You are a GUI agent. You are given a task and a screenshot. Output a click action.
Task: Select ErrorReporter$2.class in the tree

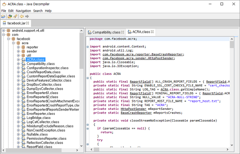42,97
